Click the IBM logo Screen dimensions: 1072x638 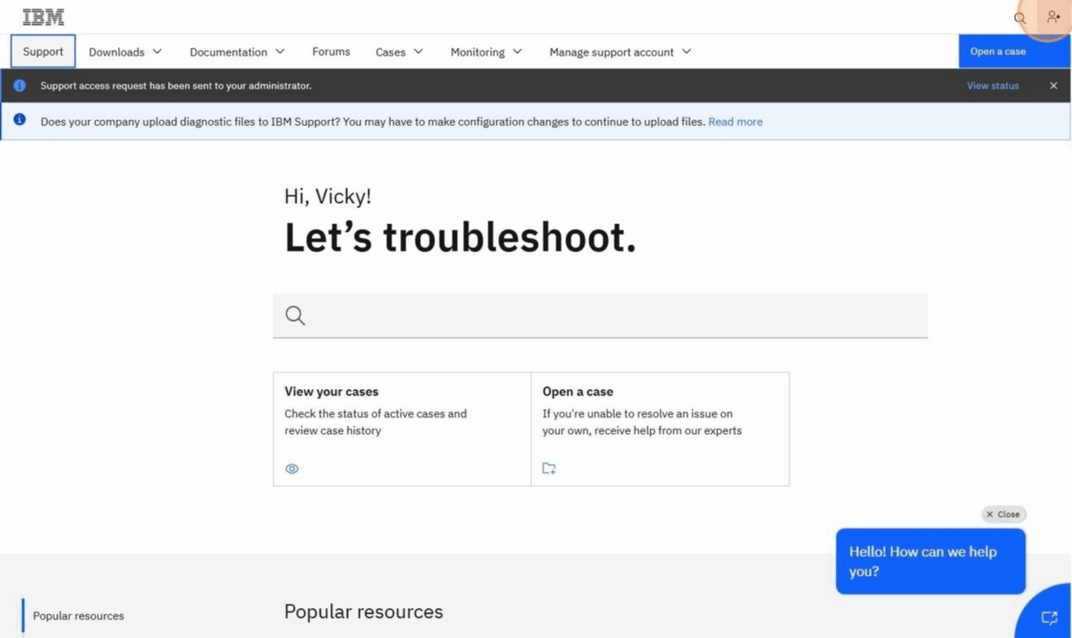(43, 17)
